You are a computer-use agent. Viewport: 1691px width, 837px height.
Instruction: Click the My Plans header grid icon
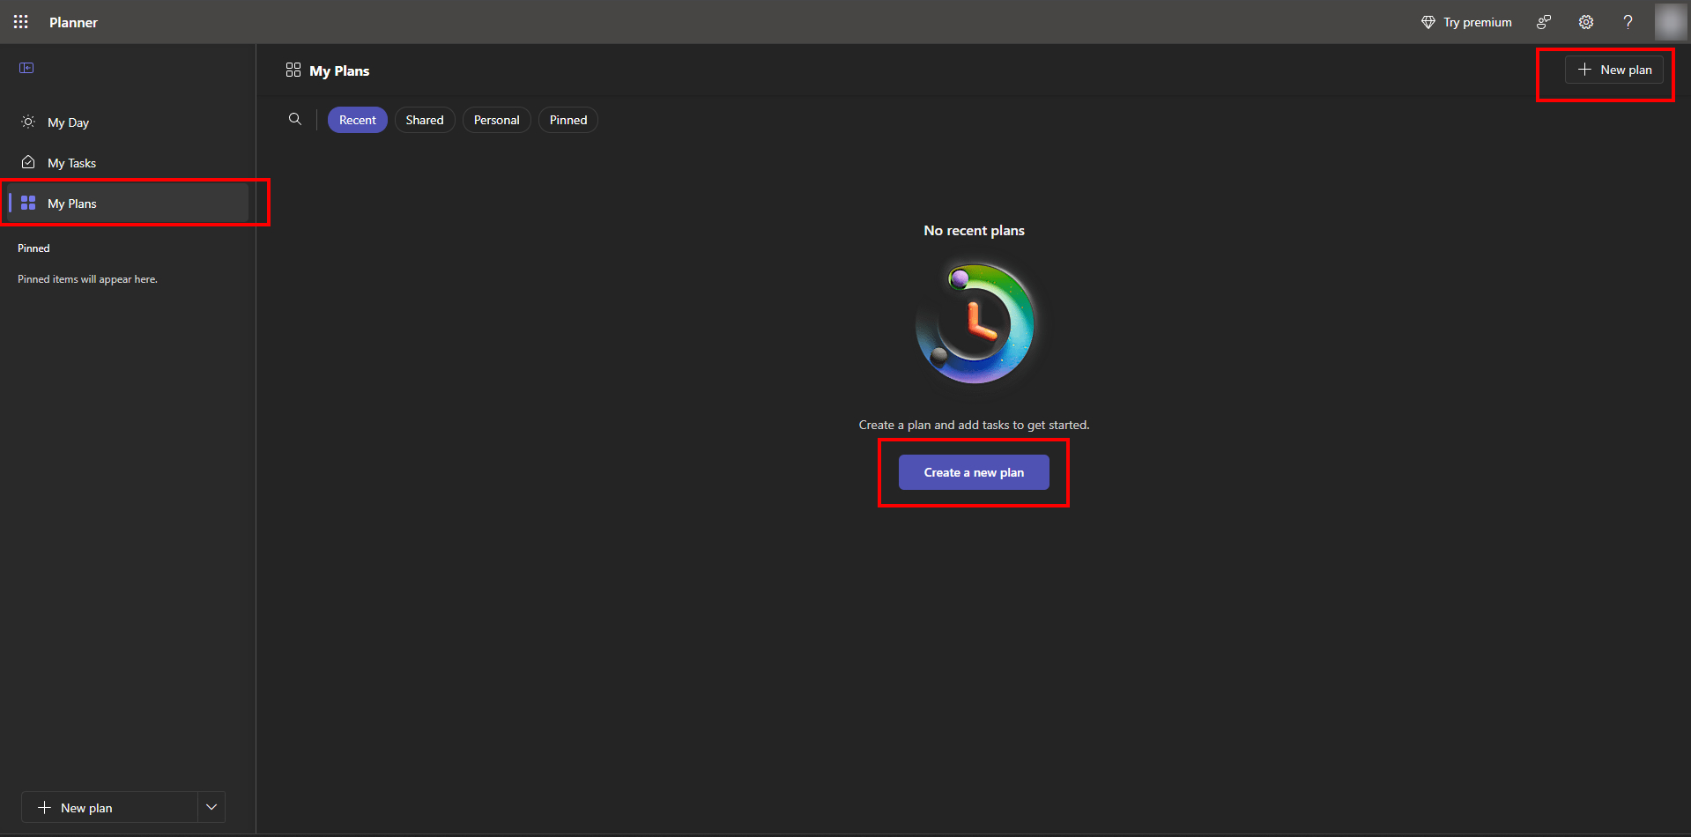293,70
